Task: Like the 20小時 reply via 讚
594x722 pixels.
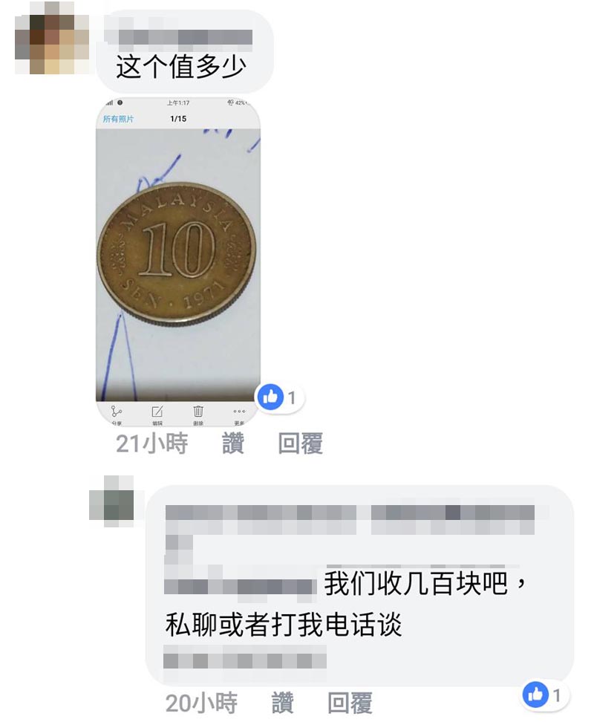Action: (x=282, y=703)
